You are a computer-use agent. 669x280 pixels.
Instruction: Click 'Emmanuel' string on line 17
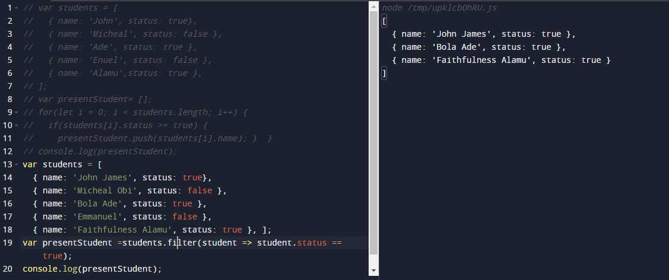[x=97, y=217]
